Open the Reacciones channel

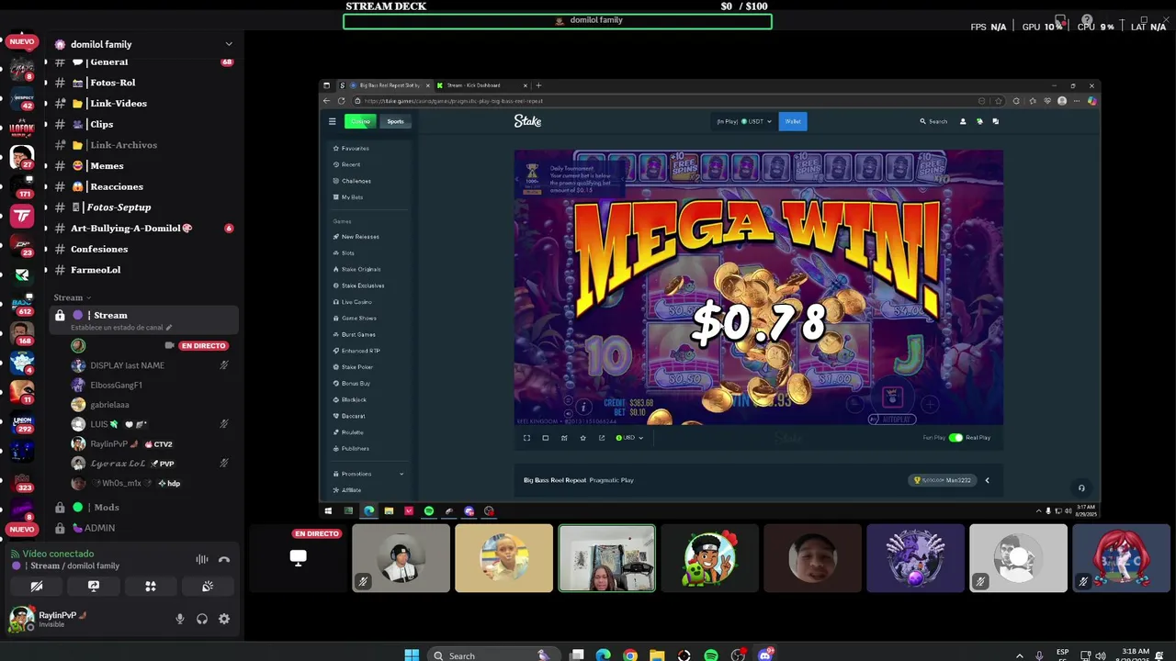click(143, 186)
